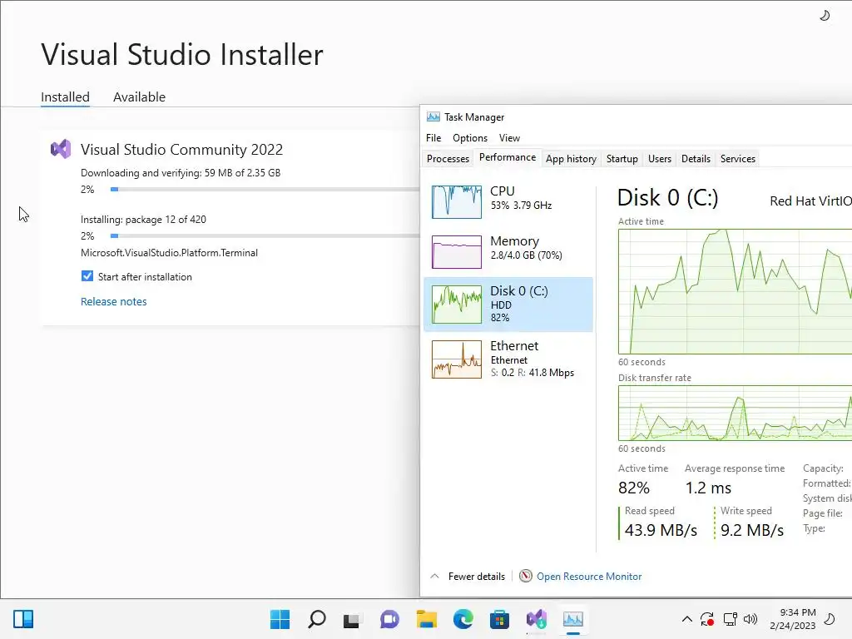Viewport: 852px width, 639px height.
Task: Switch to the Processes tab
Action: tap(448, 159)
